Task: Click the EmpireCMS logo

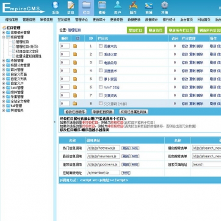Action: tap(23, 8)
